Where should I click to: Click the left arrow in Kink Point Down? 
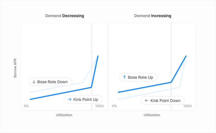tap(147, 100)
